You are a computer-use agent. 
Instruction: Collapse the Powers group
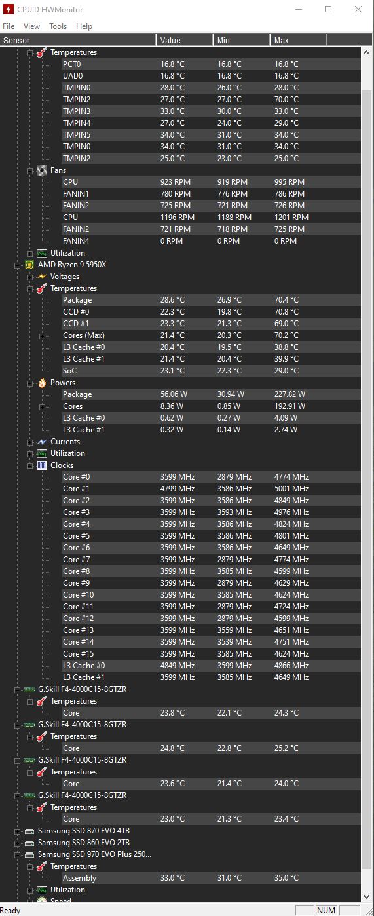(x=29, y=383)
